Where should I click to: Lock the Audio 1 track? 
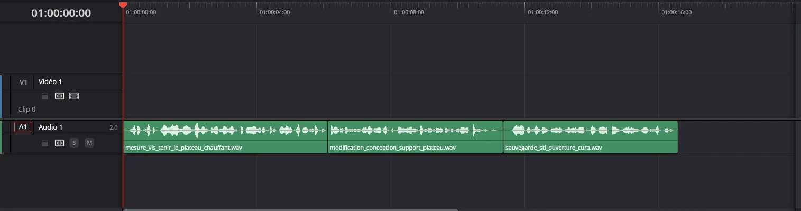coord(45,143)
